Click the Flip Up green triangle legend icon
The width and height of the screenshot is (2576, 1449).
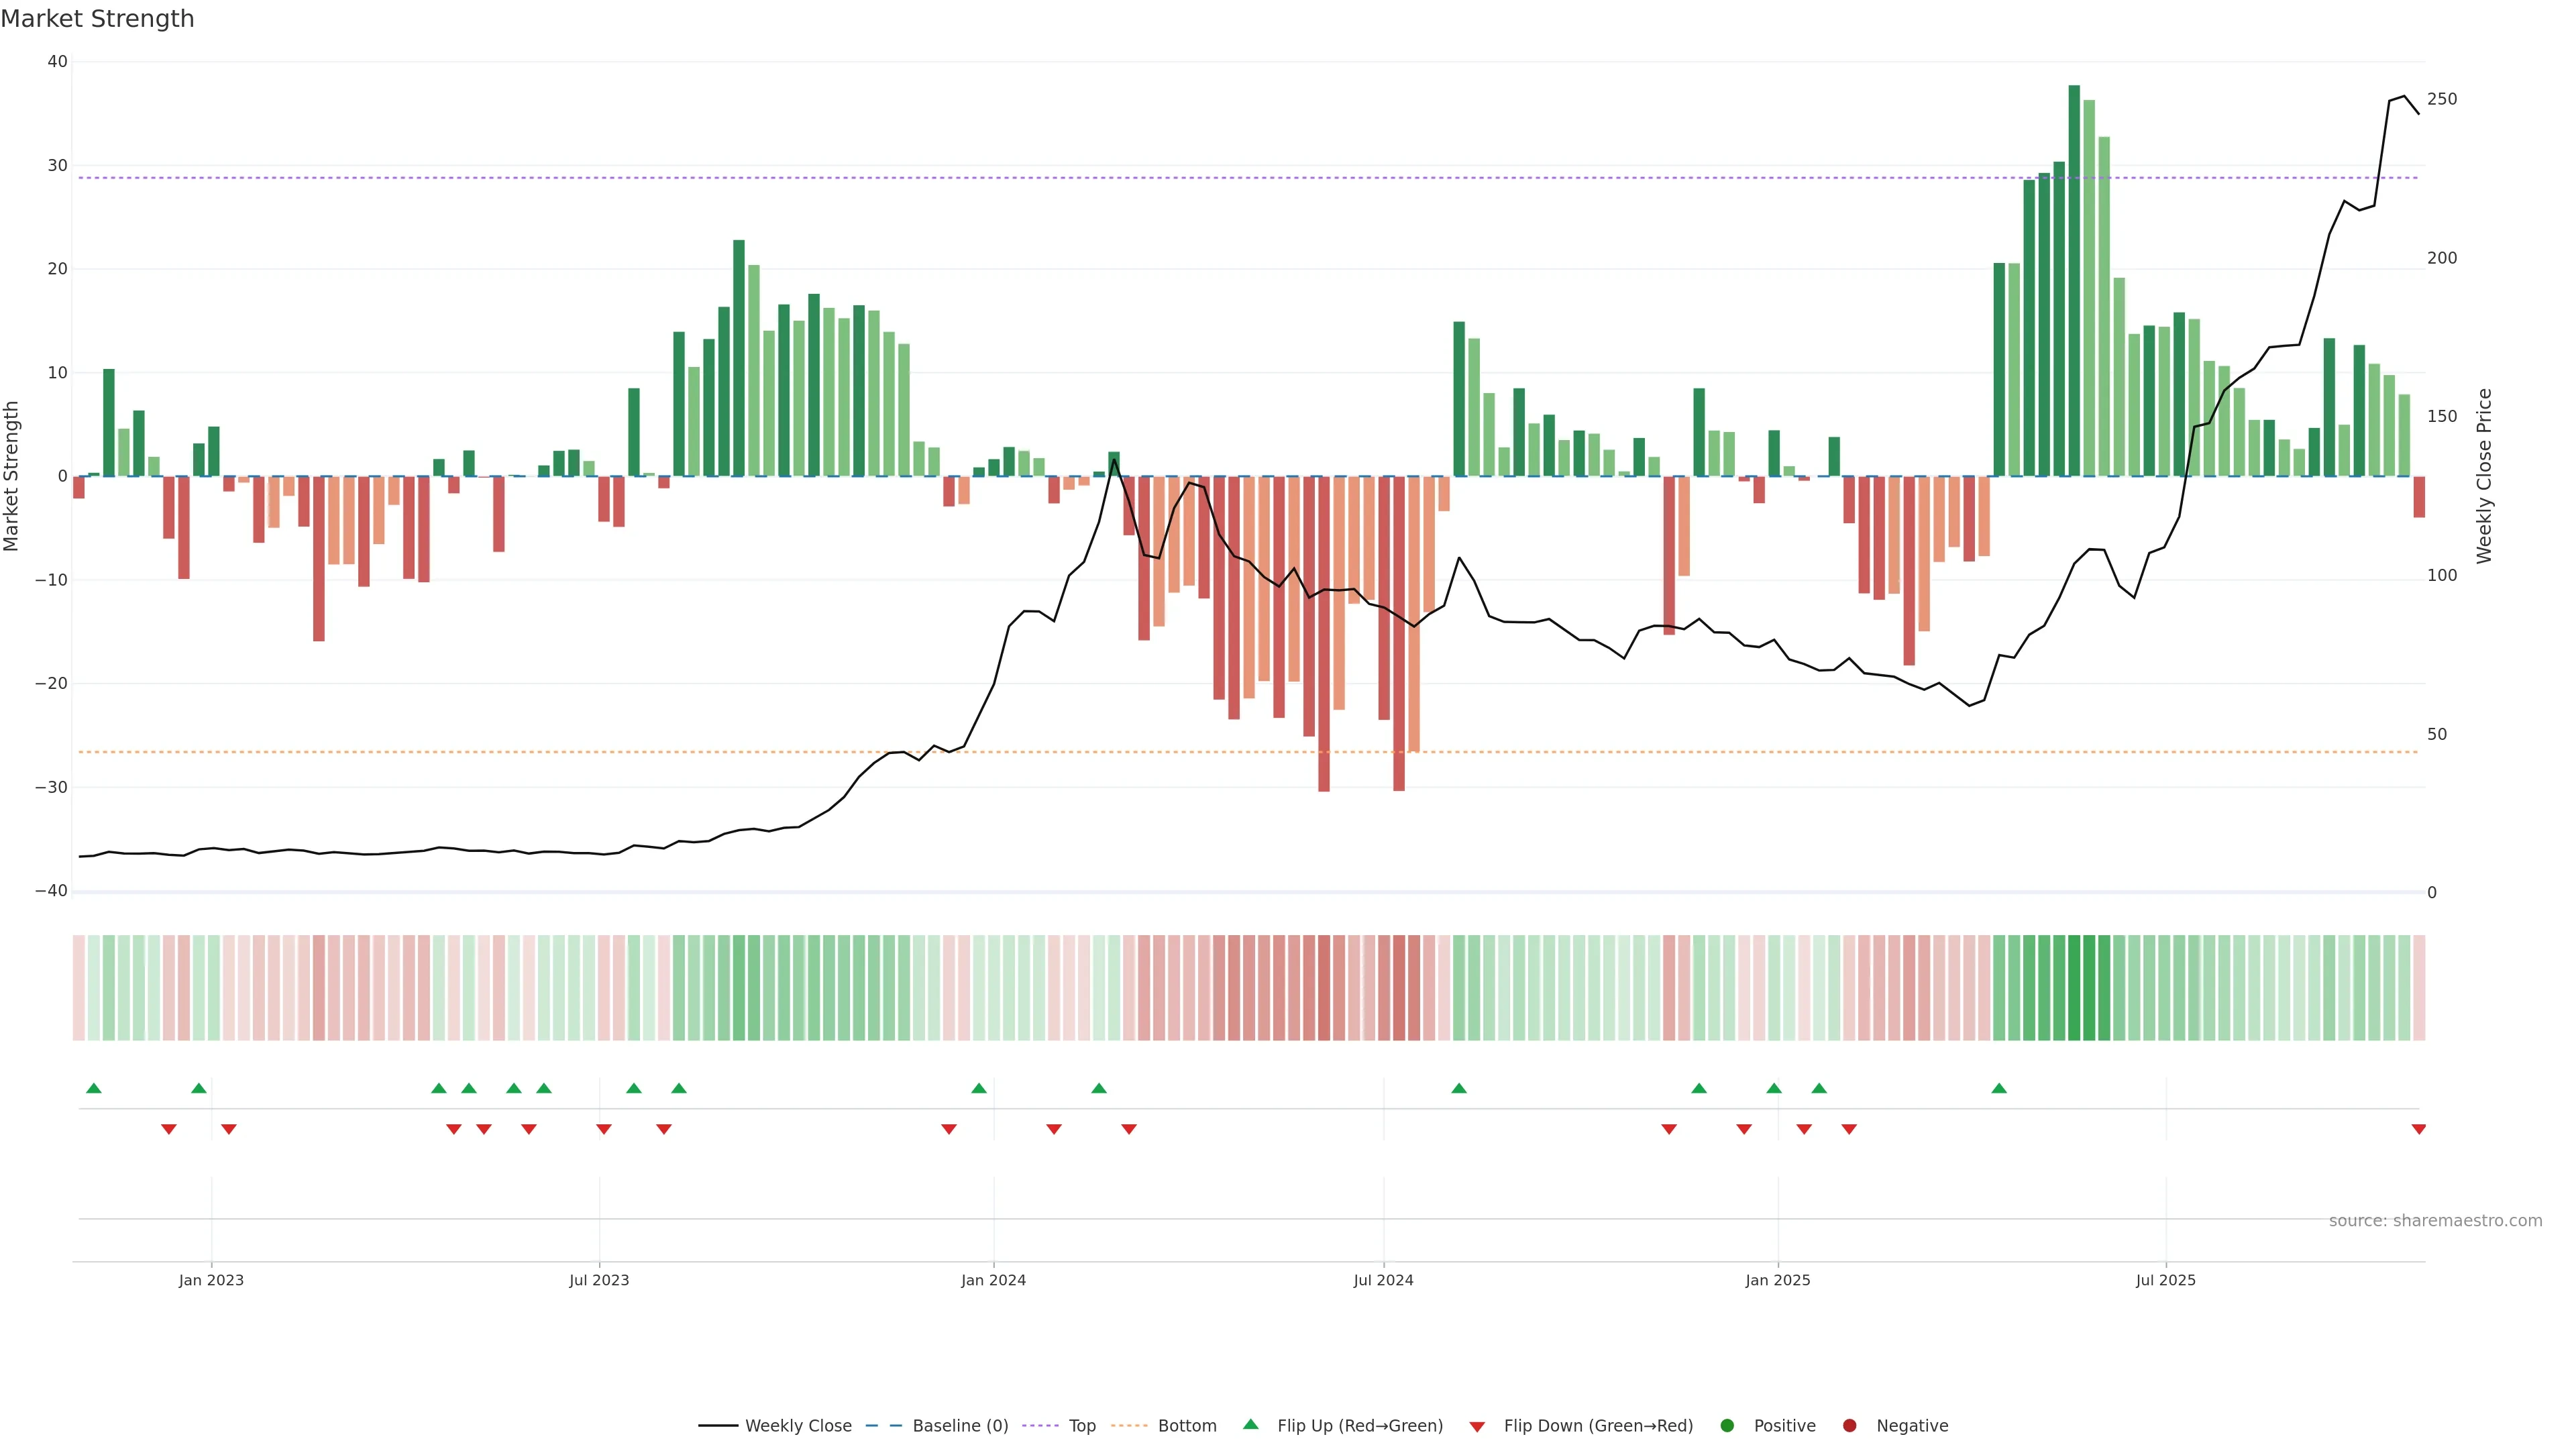1250,1424
